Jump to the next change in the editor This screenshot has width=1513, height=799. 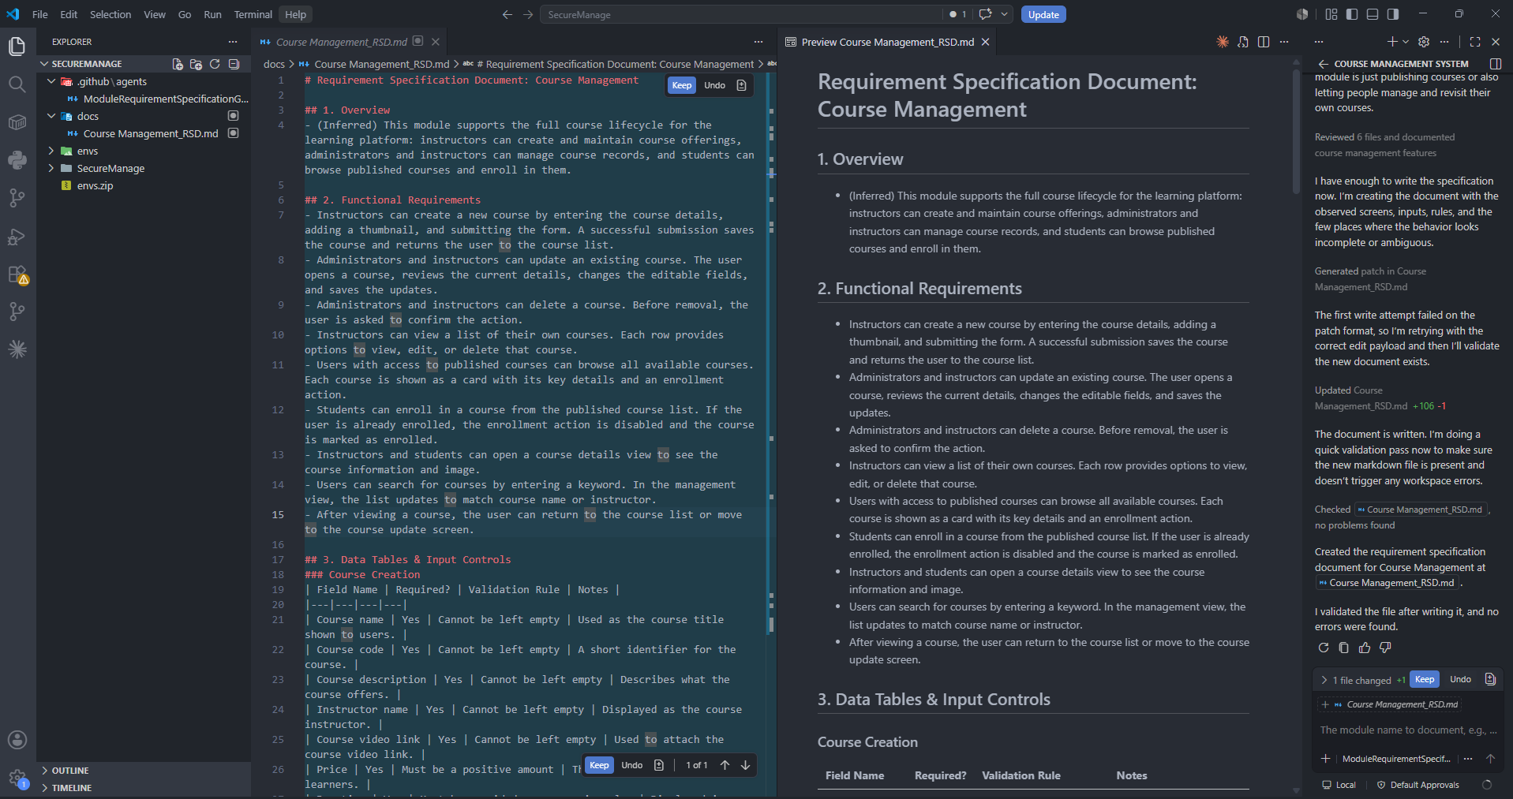coord(745,765)
